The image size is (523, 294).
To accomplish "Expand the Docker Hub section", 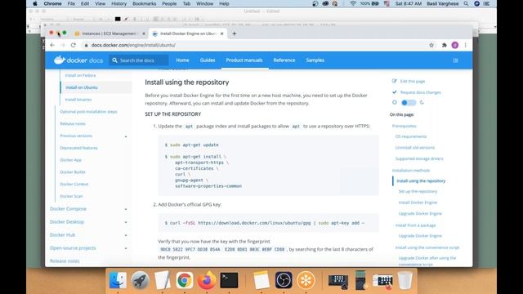I will (x=126, y=235).
